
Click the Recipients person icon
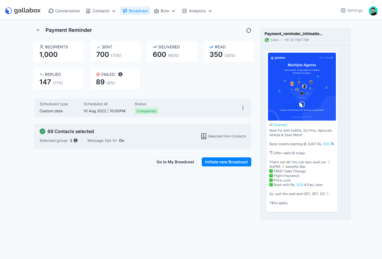42,47
